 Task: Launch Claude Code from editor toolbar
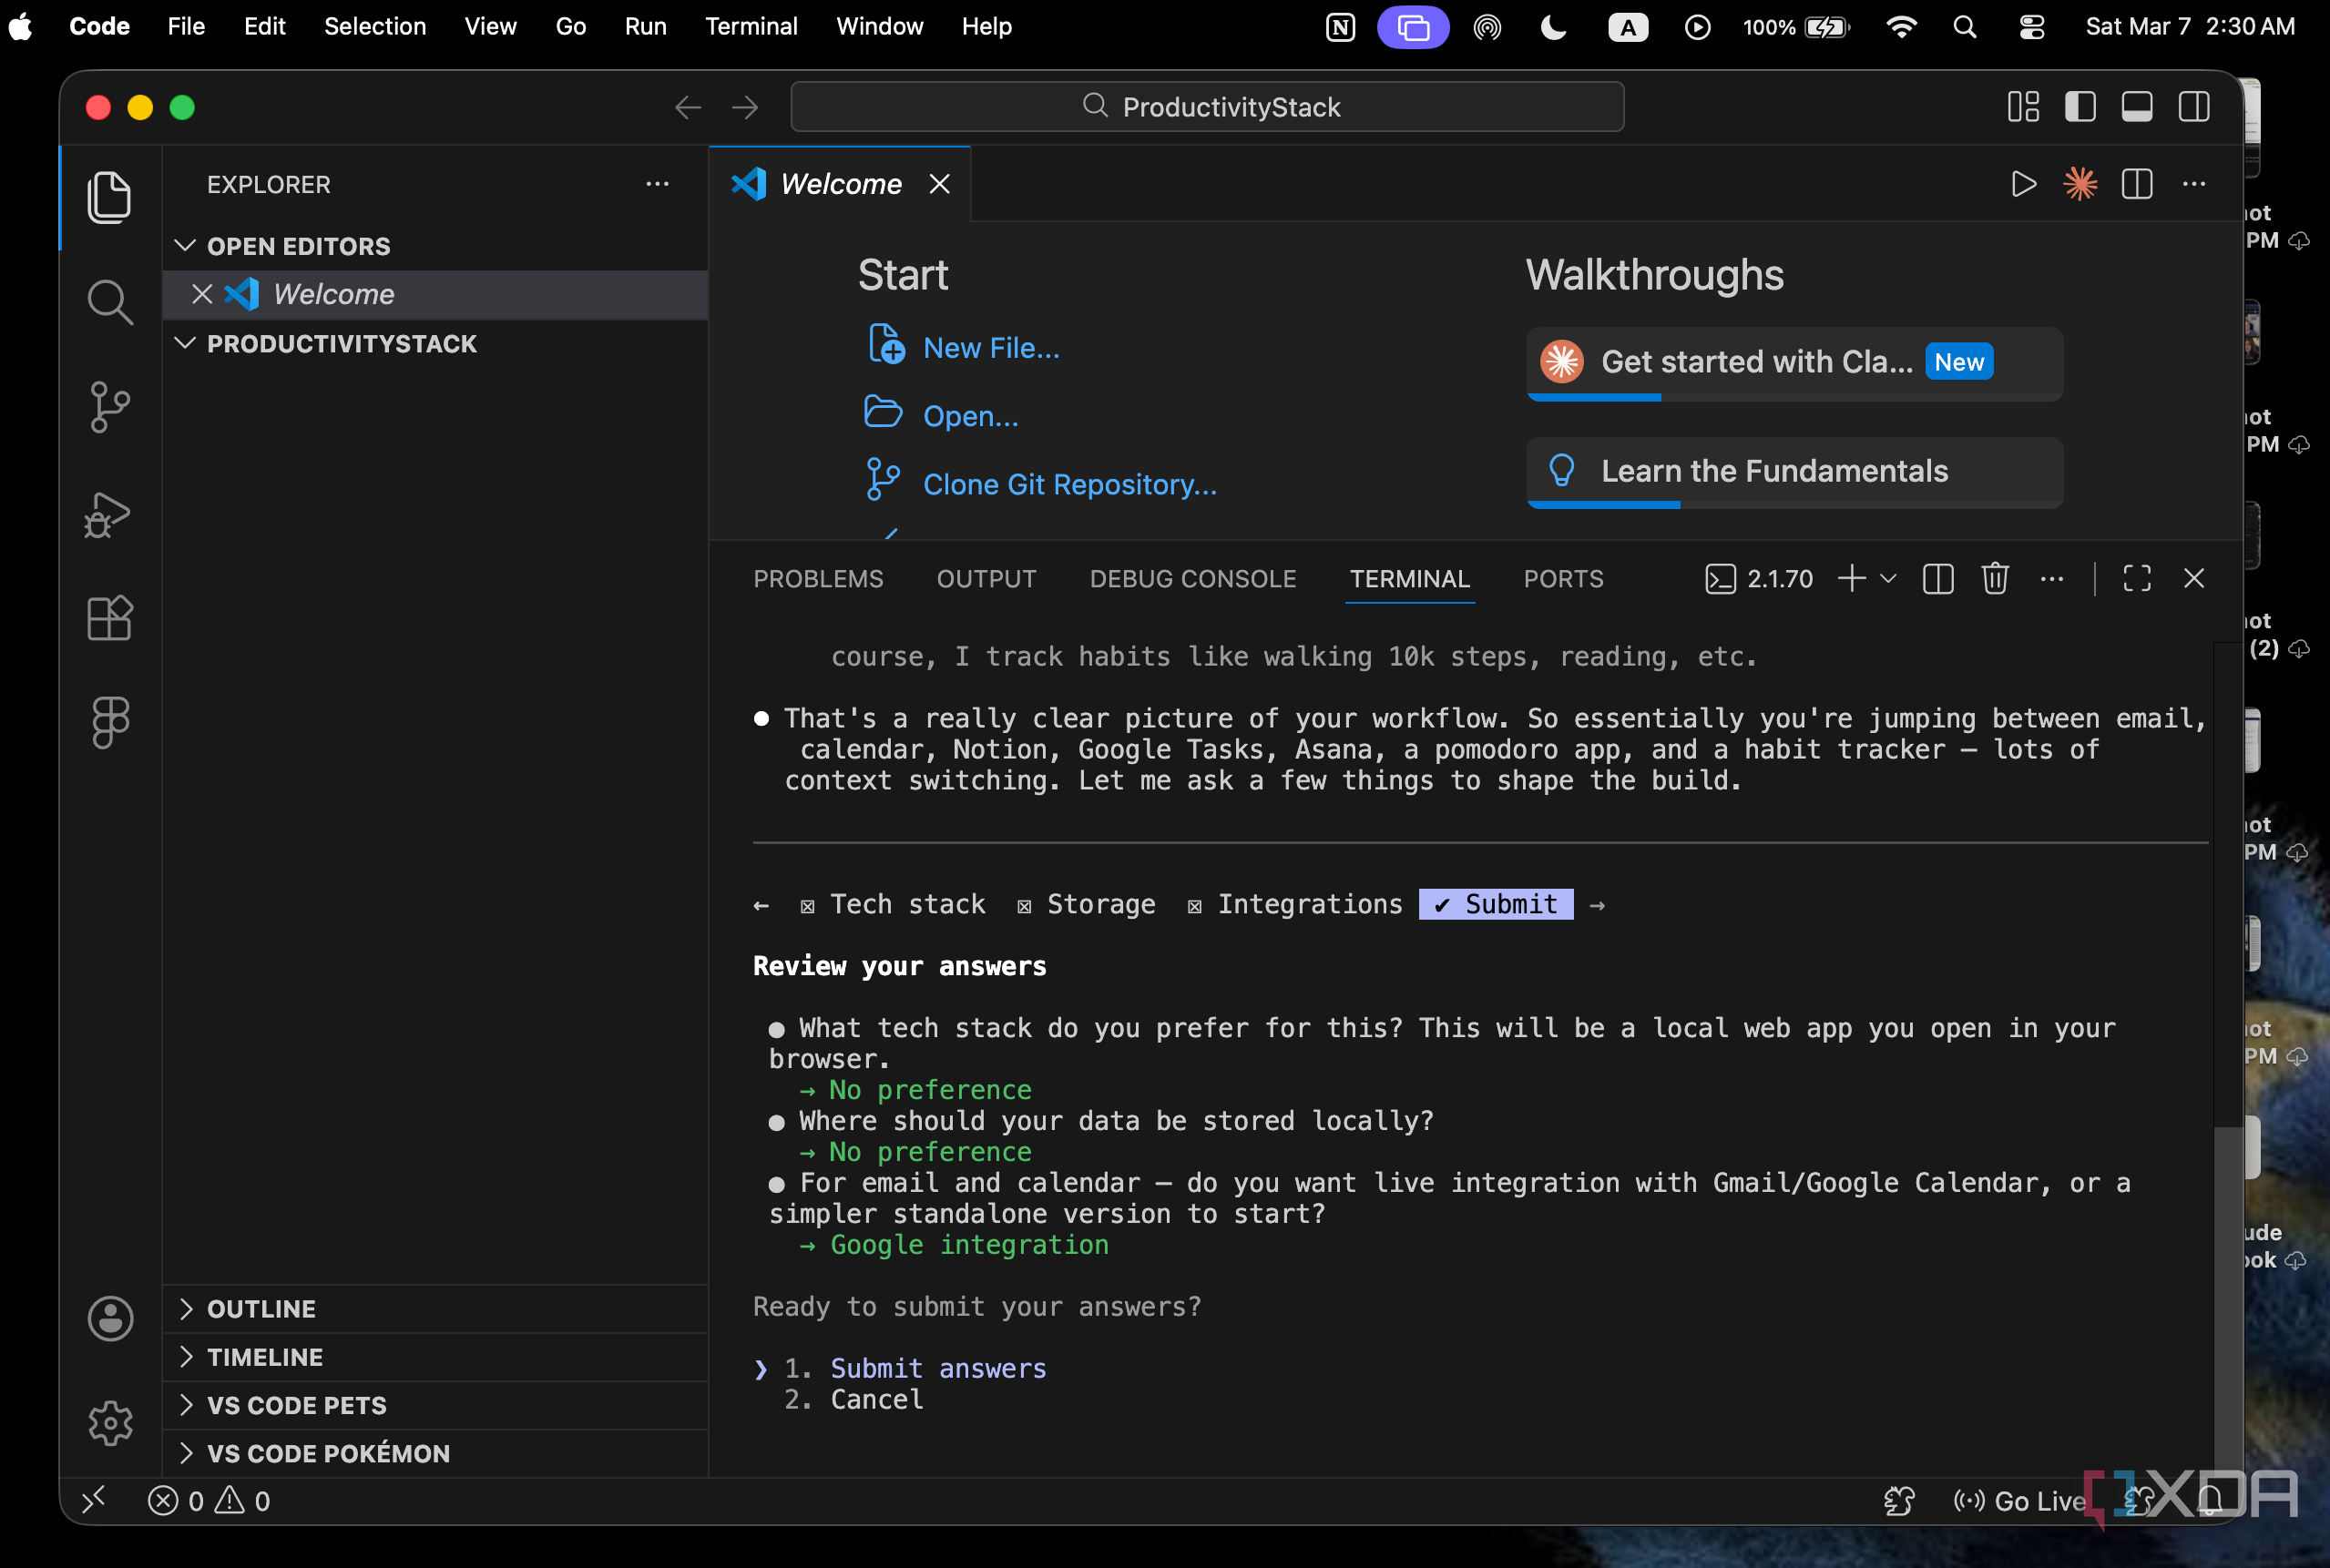click(2080, 184)
